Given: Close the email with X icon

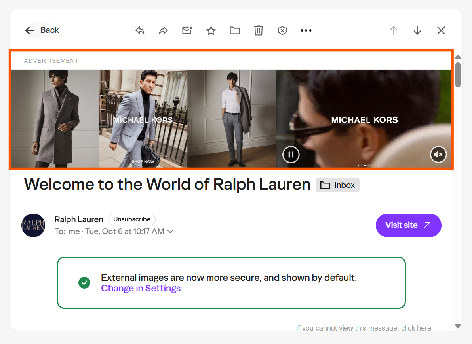Looking at the screenshot, I should [x=441, y=30].
